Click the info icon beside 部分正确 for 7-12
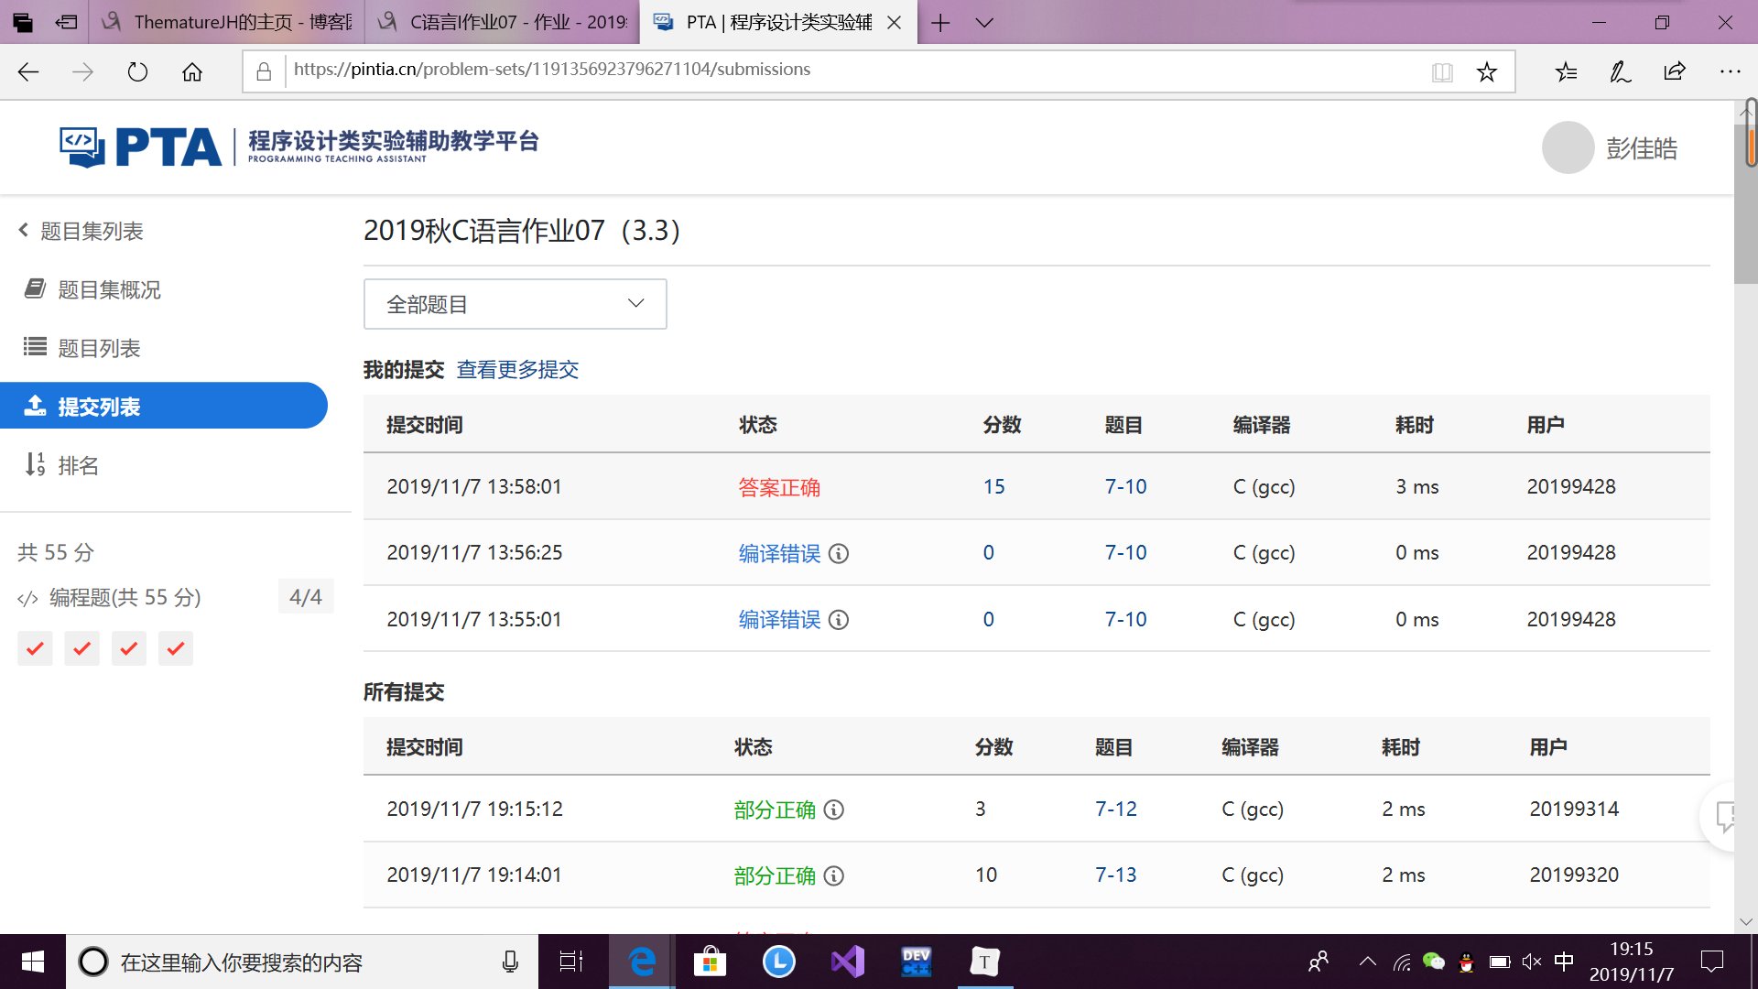This screenshot has height=989, width=1758. [x=833, y=810]
